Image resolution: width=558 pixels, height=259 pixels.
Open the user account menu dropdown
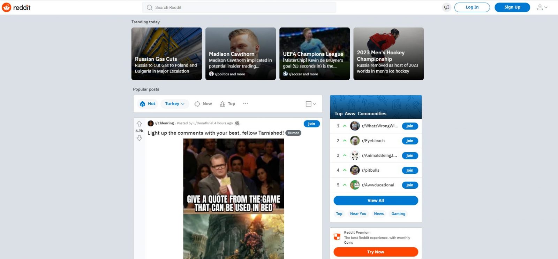click(542, 7)
